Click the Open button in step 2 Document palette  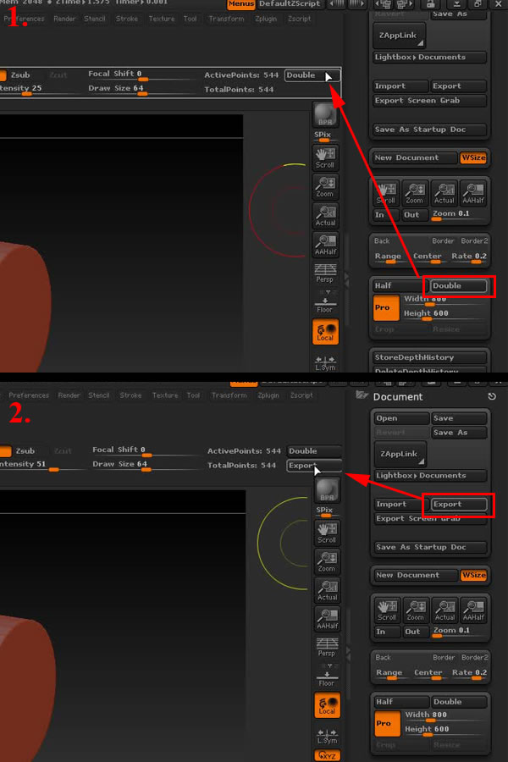[402, 418]
